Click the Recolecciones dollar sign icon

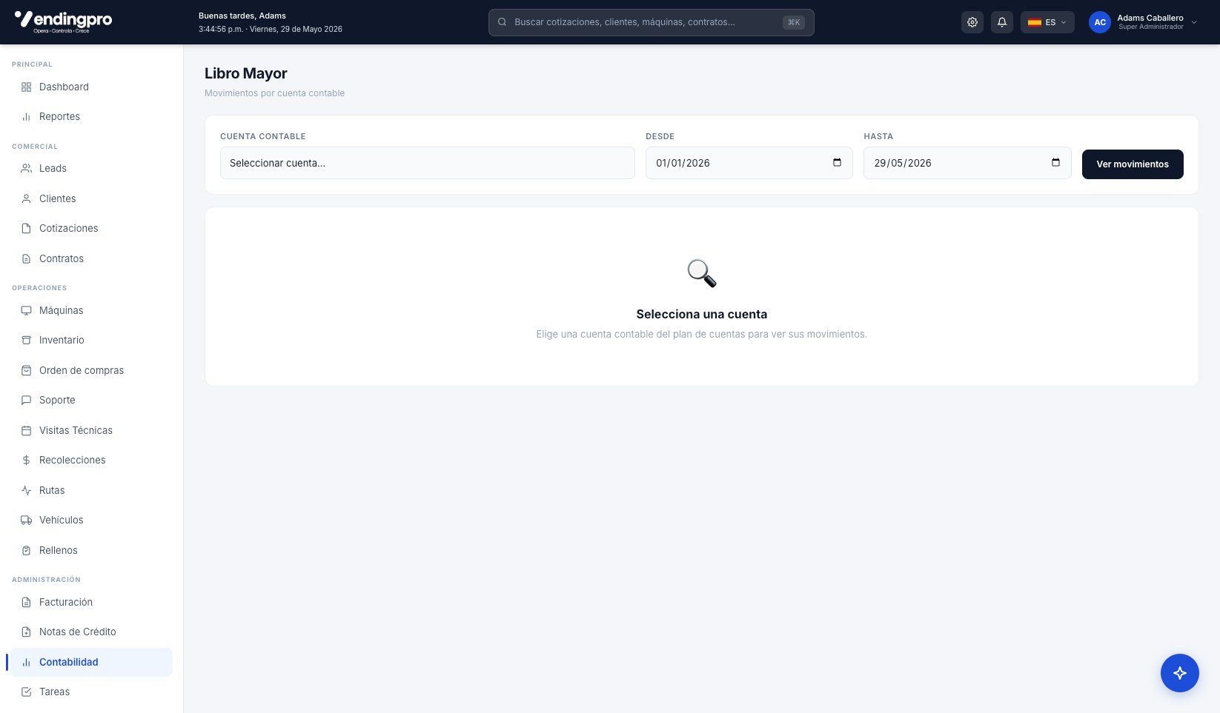click(x=26, y=461)
